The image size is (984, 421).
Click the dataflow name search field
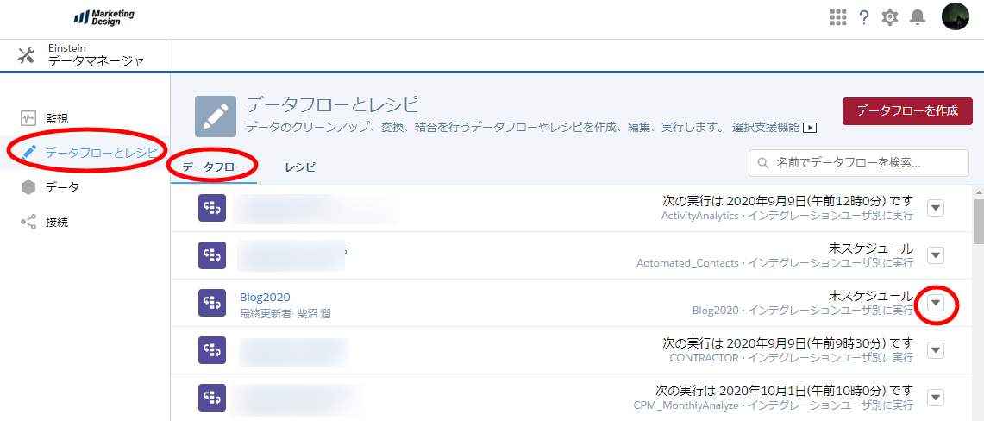pyautogui.click(x=859, y=162)
